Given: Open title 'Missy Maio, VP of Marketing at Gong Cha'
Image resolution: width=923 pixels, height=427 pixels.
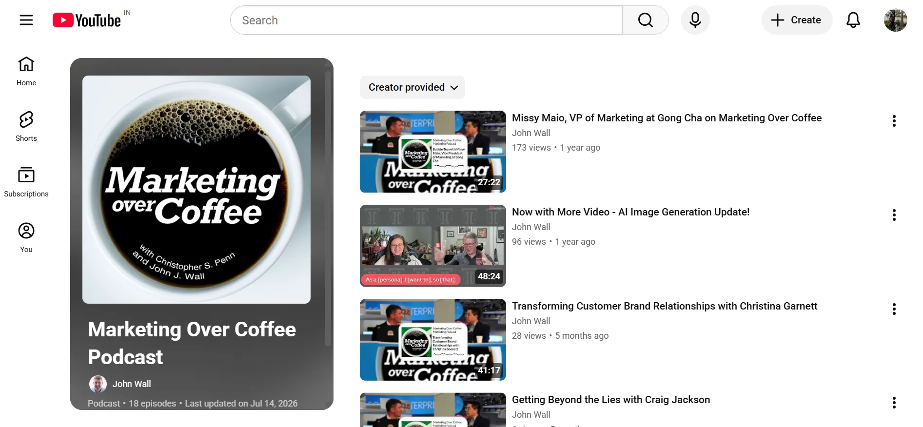Looking at the screenshot, I should click(x=667, y=118).
